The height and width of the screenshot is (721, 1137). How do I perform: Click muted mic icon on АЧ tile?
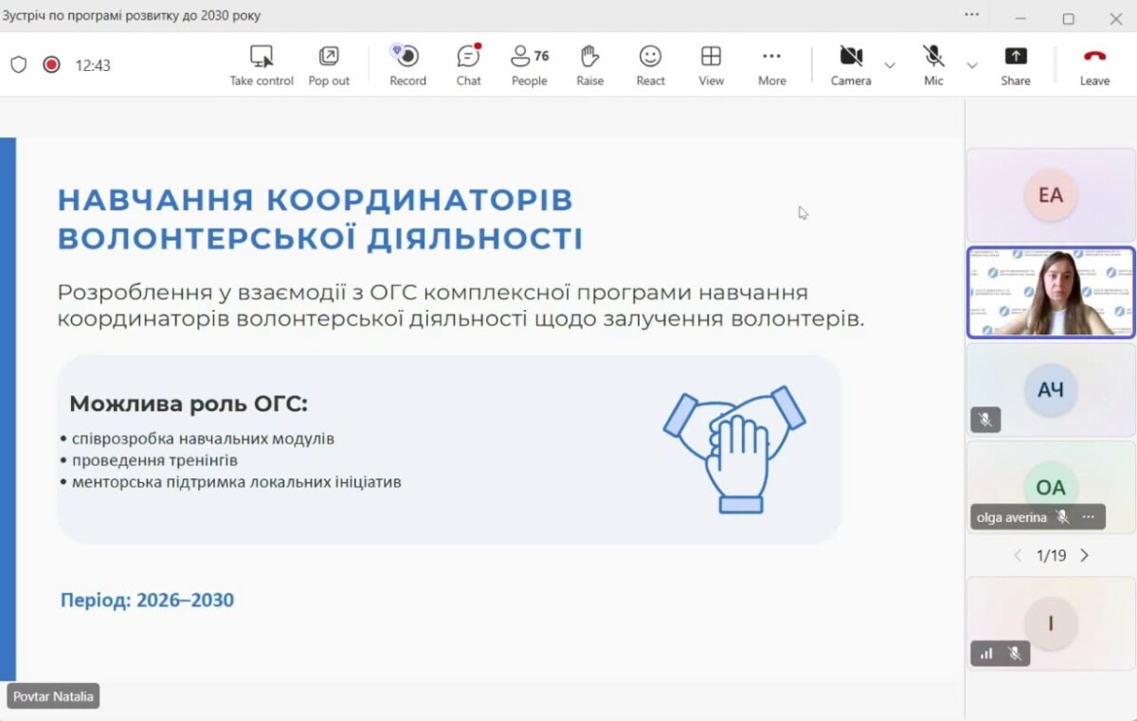tap(985, 420)
